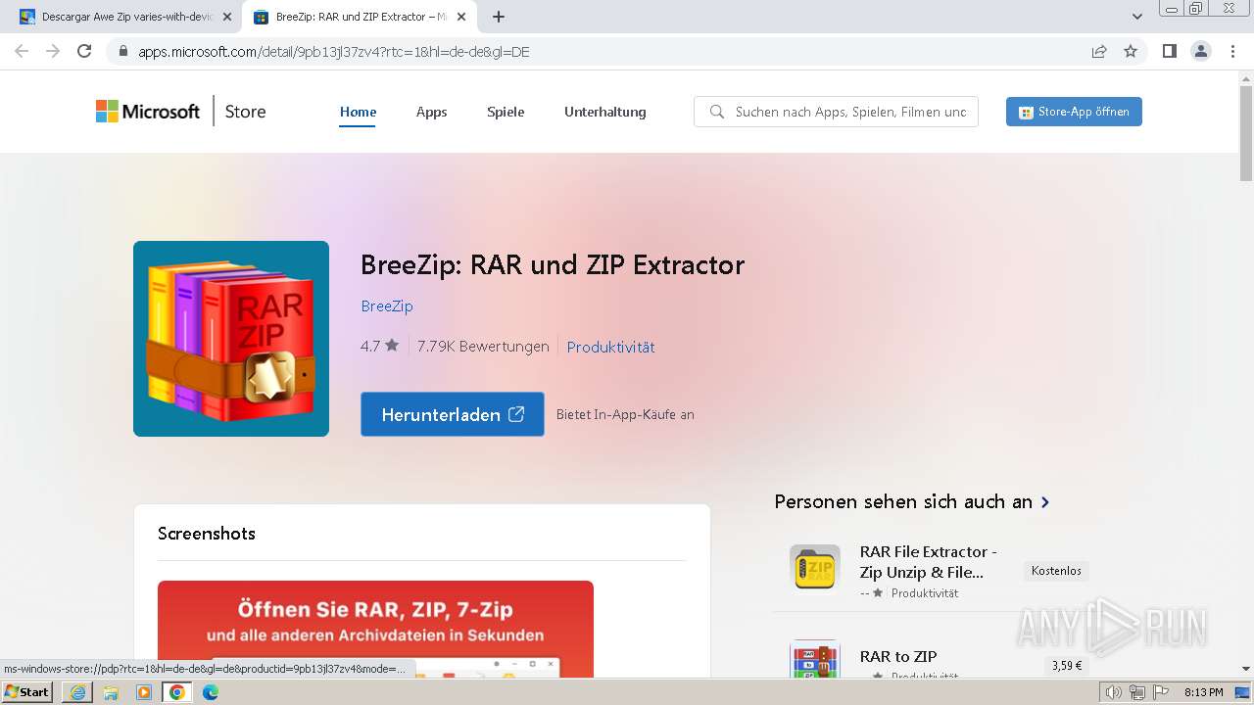The height and width of the screenshot is (705, 1254).
Task: Click the browser back arrow
Action: click(22, 52)
